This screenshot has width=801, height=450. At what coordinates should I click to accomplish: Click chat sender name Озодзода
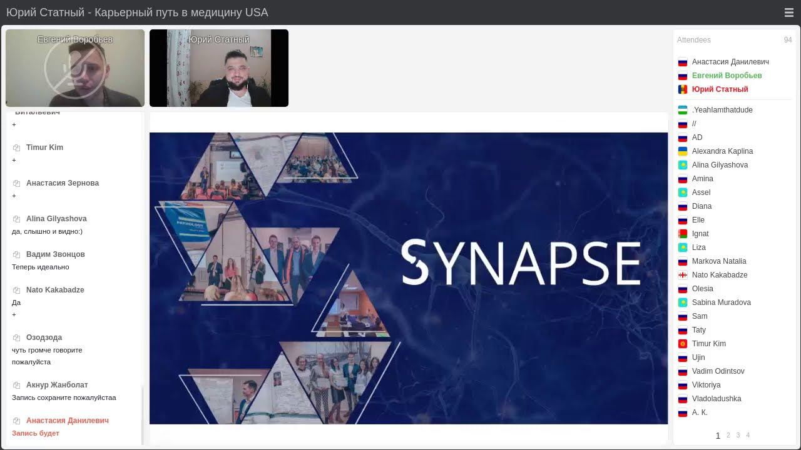click(44, 337)
